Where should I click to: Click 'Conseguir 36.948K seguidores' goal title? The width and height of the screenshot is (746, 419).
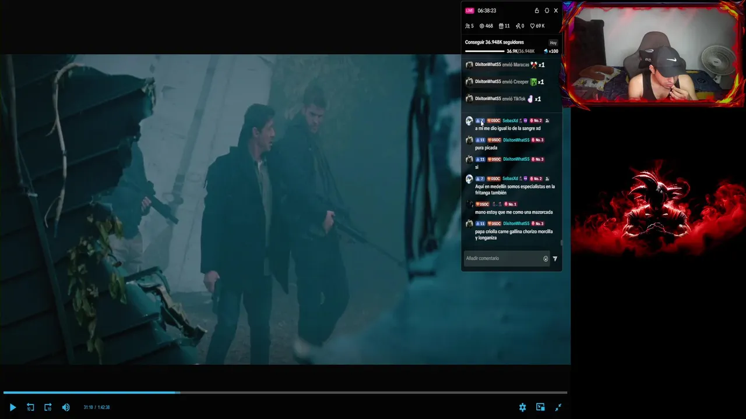pyautogui.click(x=494, y=42)
